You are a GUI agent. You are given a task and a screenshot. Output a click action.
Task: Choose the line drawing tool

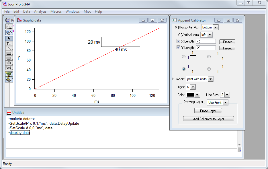coord(9,48)
